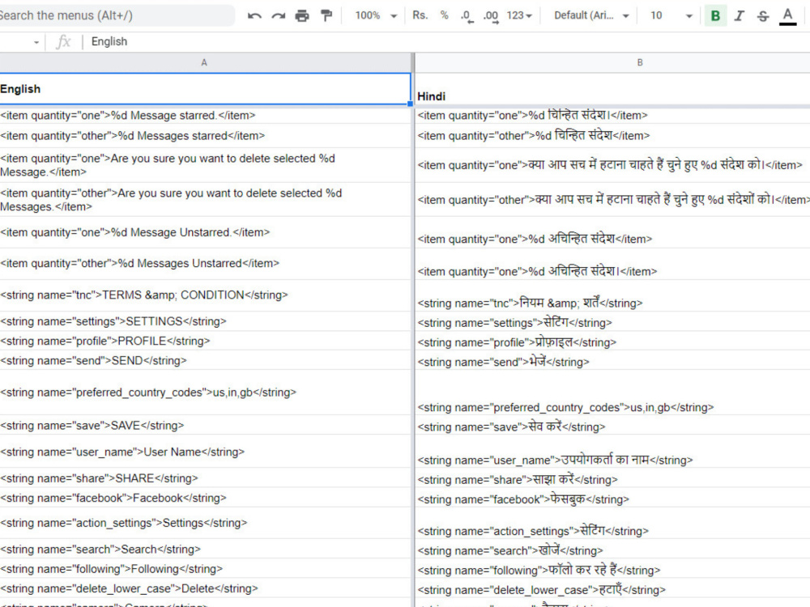810x607 pixels.
Task: Select English cell name="following" Following
Action: pyautogui.click(x=205, y=568)
